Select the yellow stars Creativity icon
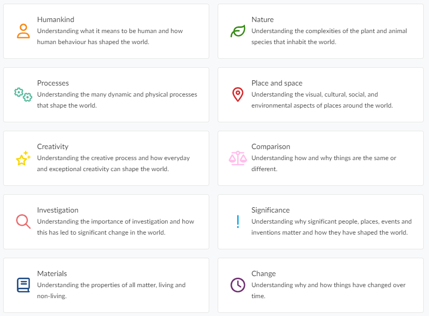This screenshot has height=316, width=429. point(23,158)
